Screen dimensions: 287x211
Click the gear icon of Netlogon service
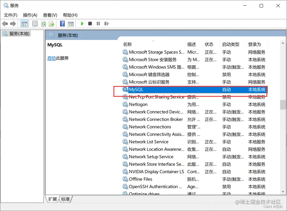125,105
